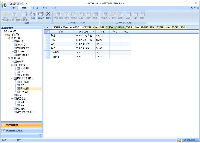The width and height of the screenshot is (200, 143).
Task: Click the 添加文件夹 (Add Folder) icon
Action: (6, 15)
